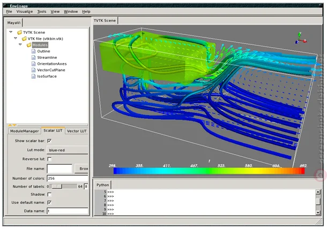Enable the Reverse lut checkbox
The height and width of the screenshot is (230, 327).
49,159
